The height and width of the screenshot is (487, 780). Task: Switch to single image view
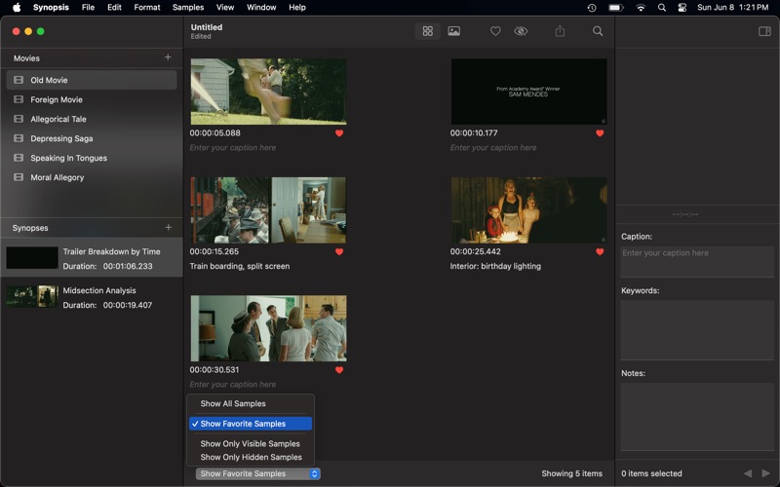click(453, 31)
